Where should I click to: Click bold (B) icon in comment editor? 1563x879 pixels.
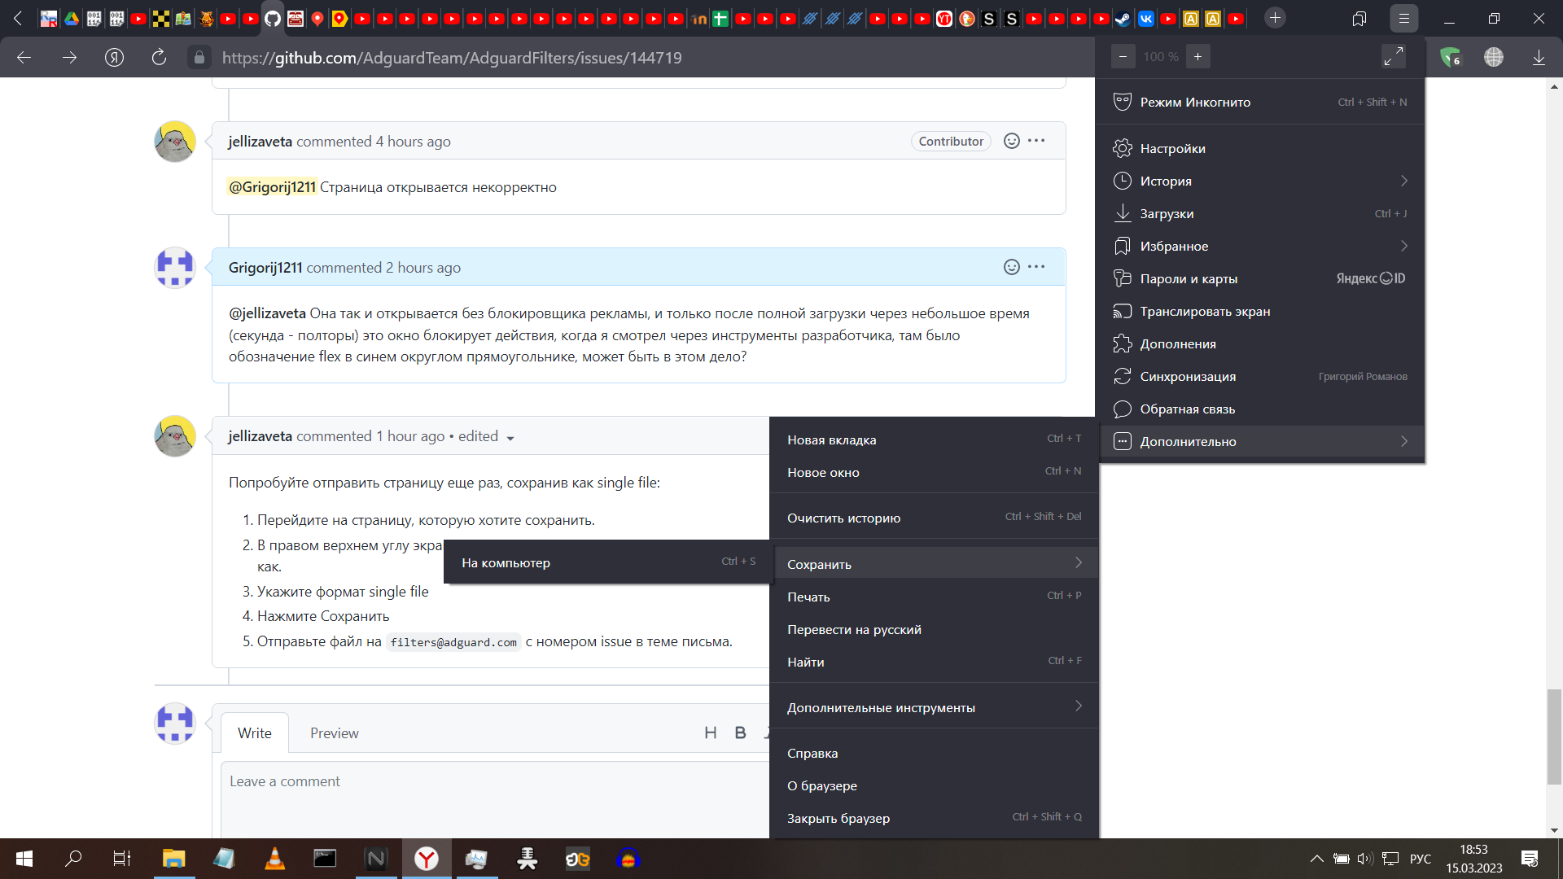(x=740, y=732)
